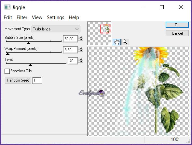Image resolution: width=192 pixels, height=145 pixels.
Task: Click the Bubble Size value field
Action: [70, 39]
